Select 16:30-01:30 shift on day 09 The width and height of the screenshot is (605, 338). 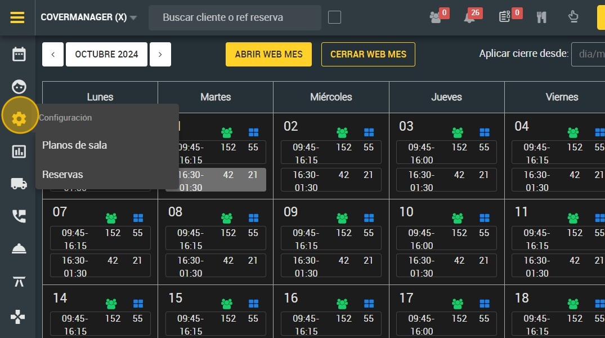[331, 266]
